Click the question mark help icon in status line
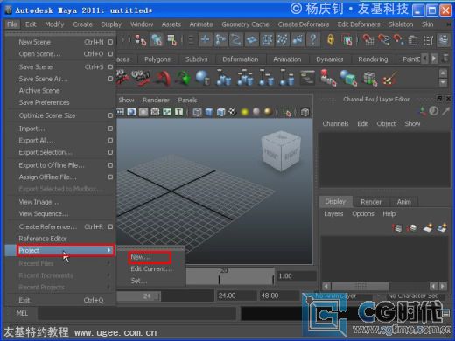455x341 pixels. (x=312, y=39)
